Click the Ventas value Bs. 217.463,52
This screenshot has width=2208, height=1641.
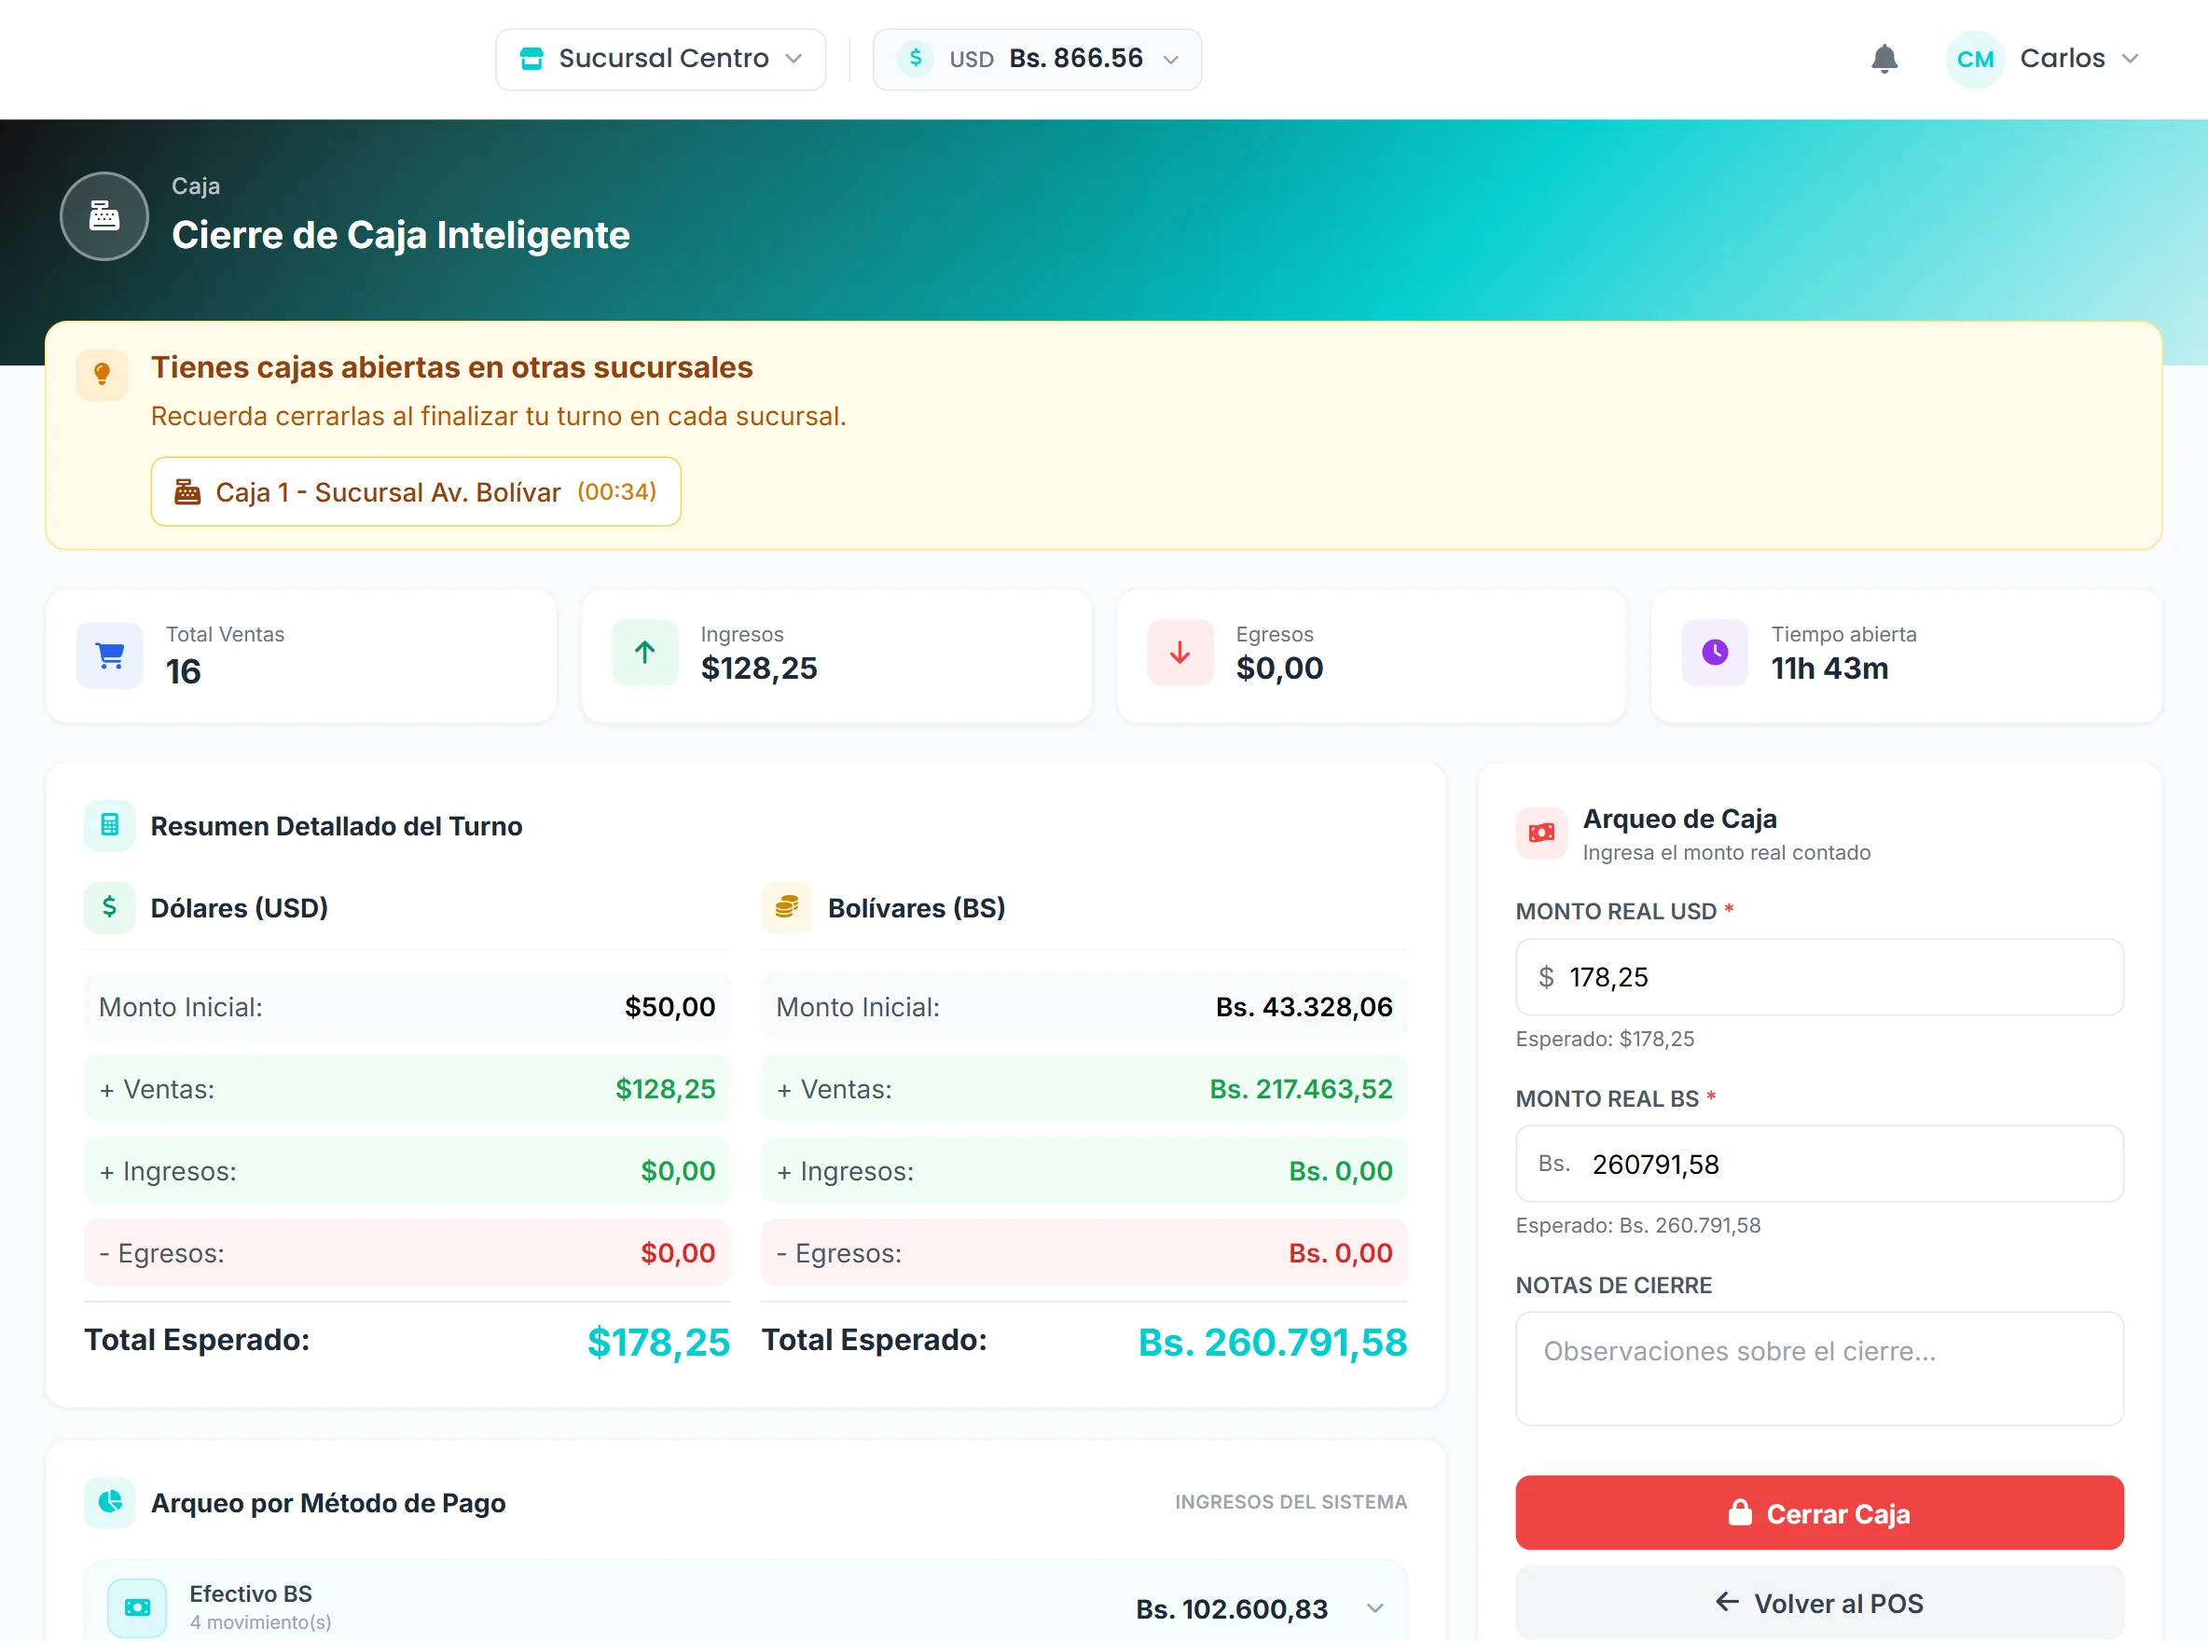point(1301,1089)
